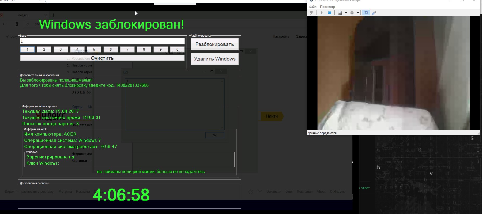
Task: Open camera settings via wrench icon
Action: 374,13
